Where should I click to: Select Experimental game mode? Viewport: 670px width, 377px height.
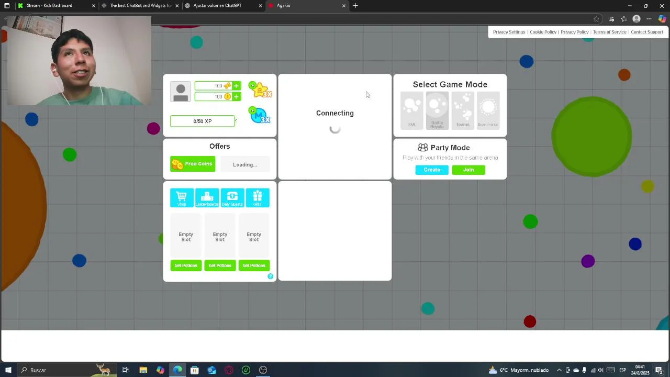pos(488,110)
